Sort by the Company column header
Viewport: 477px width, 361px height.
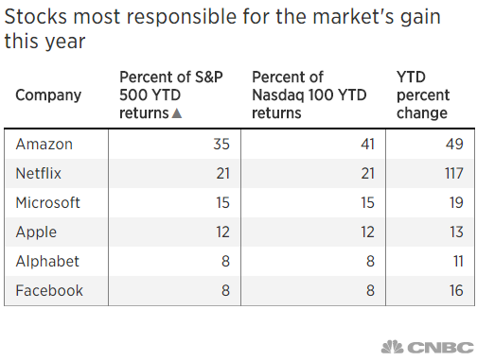(x=48, y=95)
